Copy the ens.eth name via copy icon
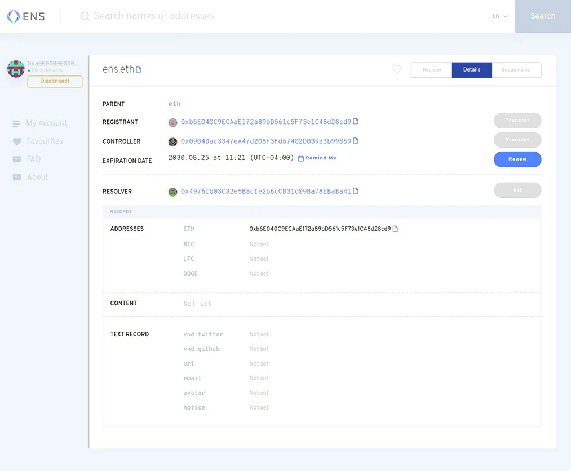This screenshot has width=571, height=471. (x=139, y=70)
